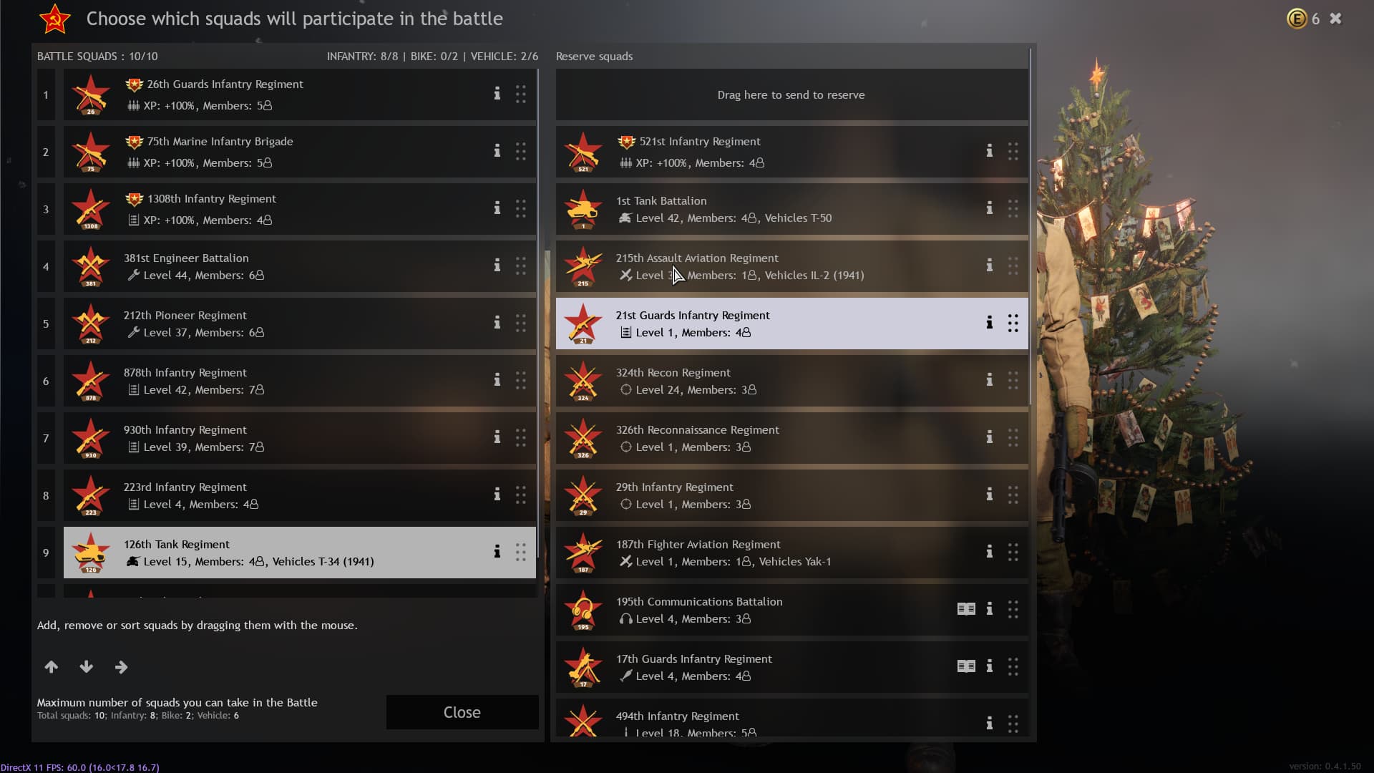The height and width of the screenshot is (773, 1374).
Task: Select the 381st Engineer Battalion squad
Action: tap(300, 266)
